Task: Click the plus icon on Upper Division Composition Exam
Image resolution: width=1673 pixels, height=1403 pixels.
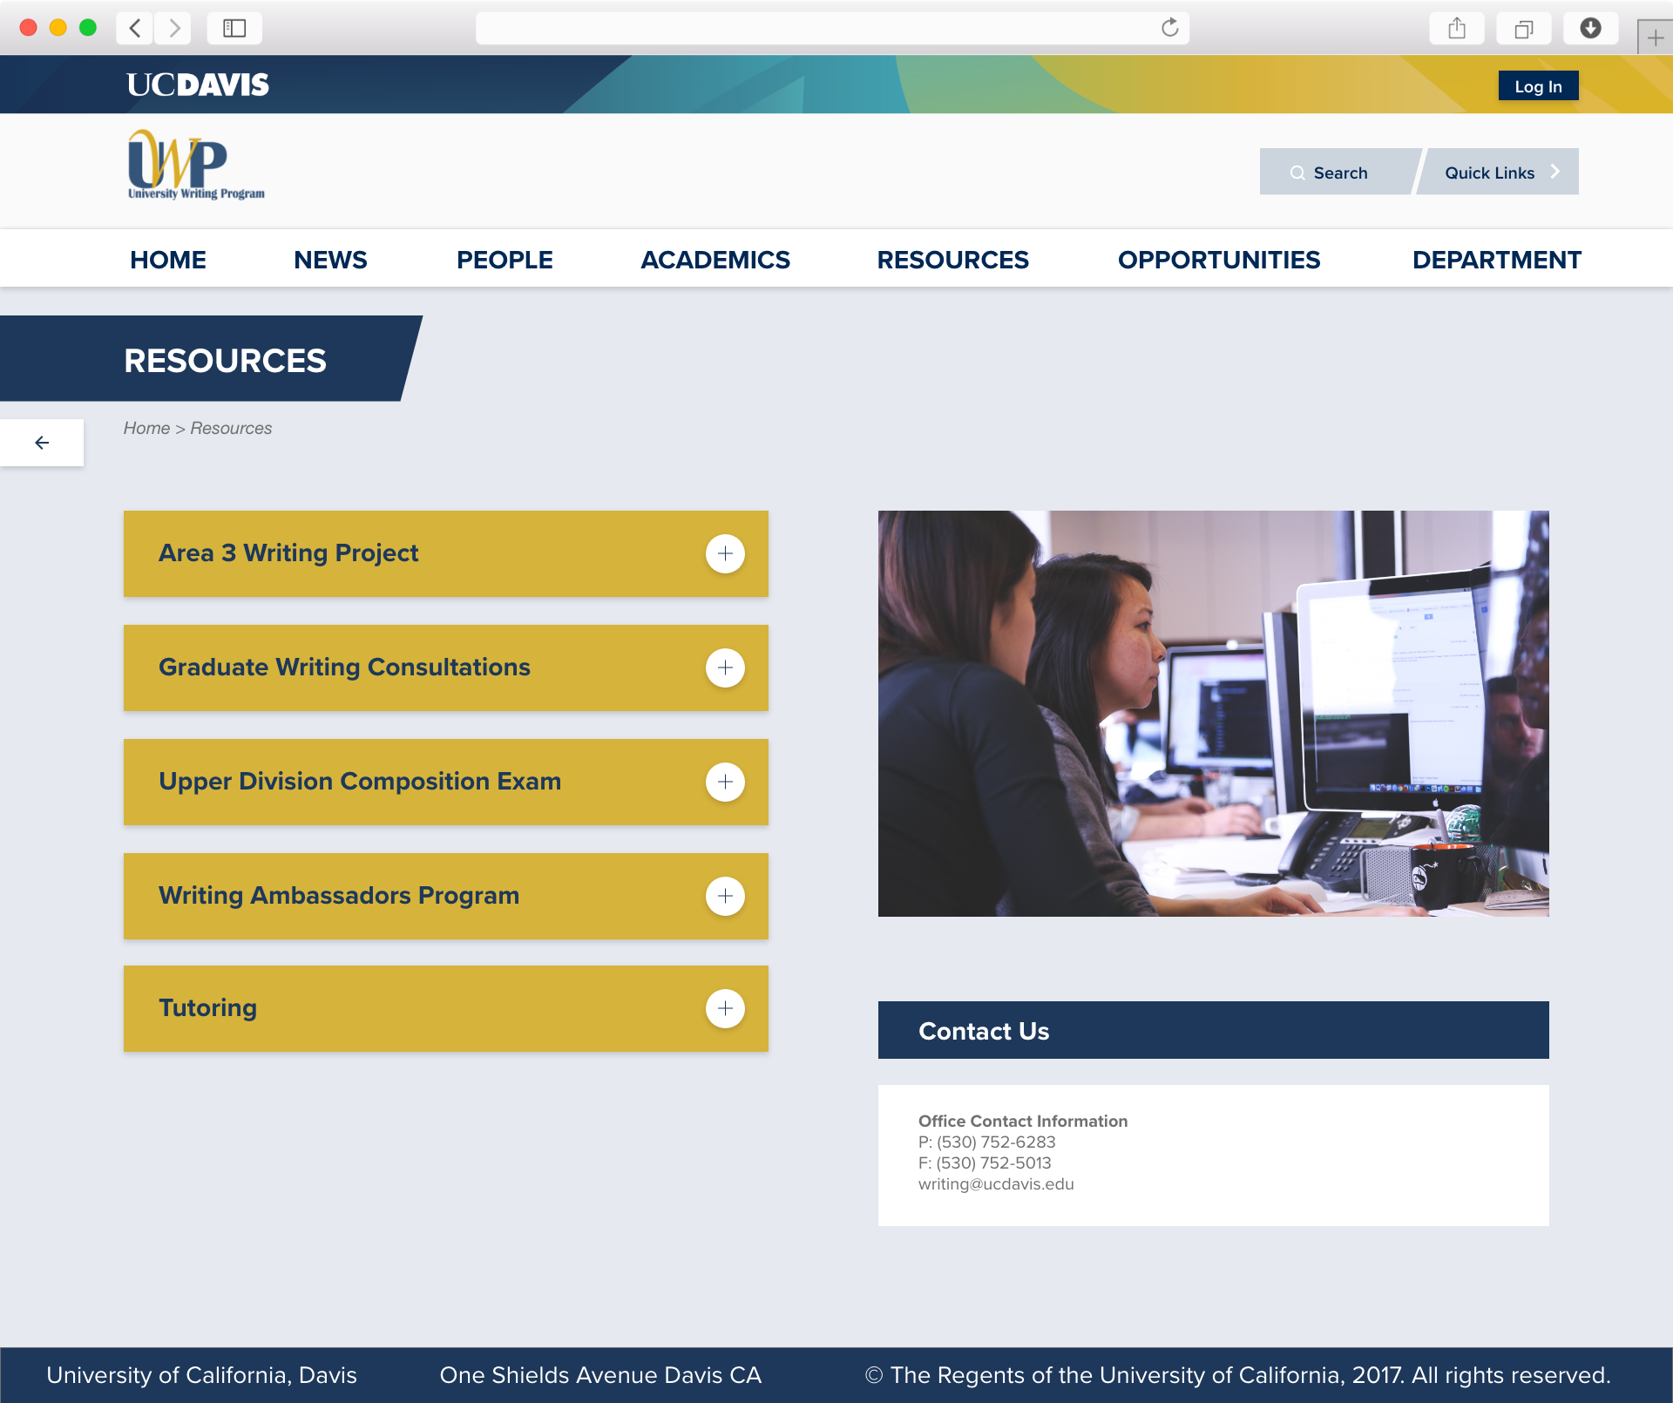Action: pyautogui.click(x=725, y=781)
